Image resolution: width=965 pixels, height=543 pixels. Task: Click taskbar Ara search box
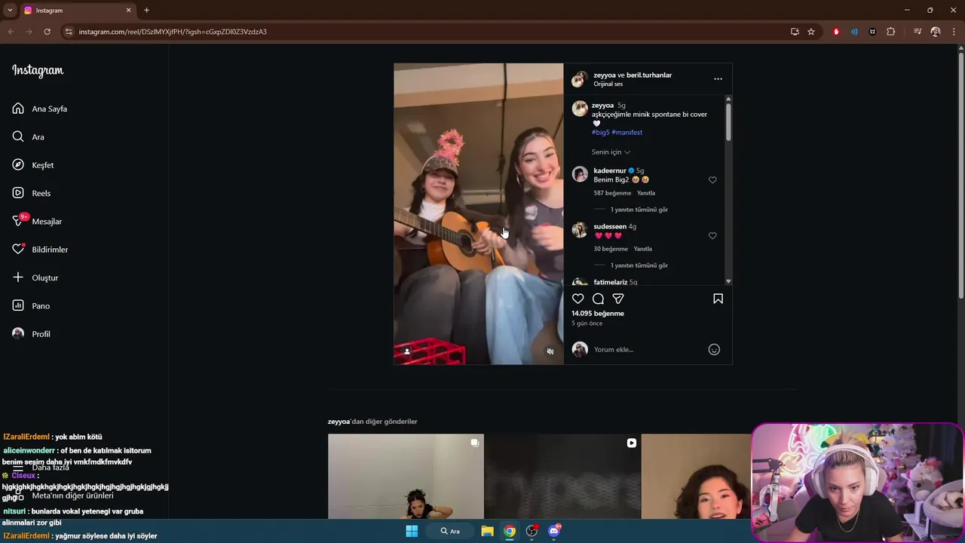(x=451, y=531)
